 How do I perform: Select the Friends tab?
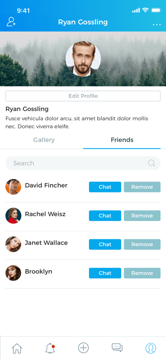click(x=122, y=140)
